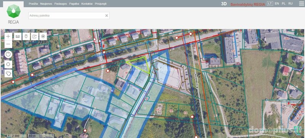Open the Pradžia menu item
The width and height of the screenshot is (305, 138).
point(33,4)
